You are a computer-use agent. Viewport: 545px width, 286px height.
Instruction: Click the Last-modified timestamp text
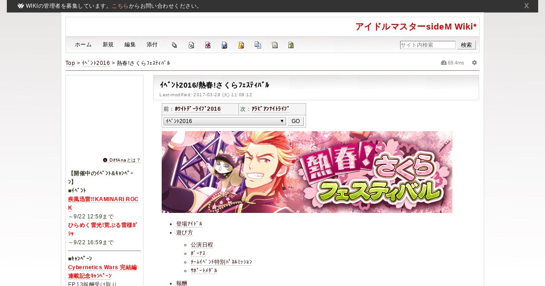click(x=206, y=95)
